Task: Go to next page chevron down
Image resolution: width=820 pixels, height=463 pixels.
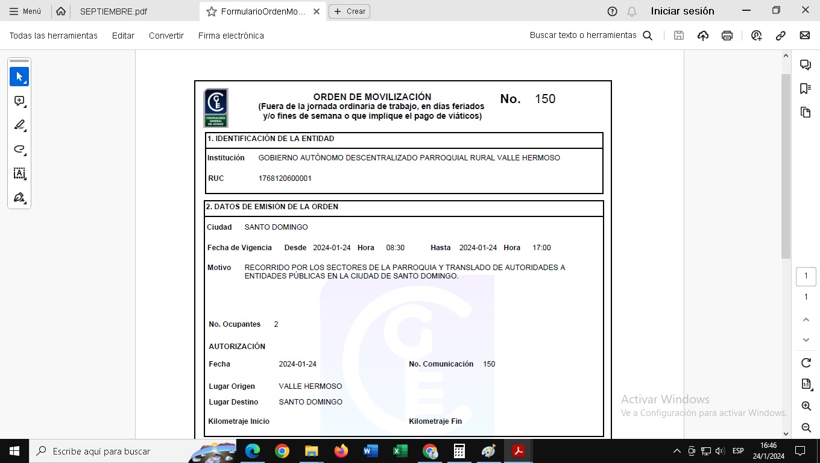Action: point(806,340)
